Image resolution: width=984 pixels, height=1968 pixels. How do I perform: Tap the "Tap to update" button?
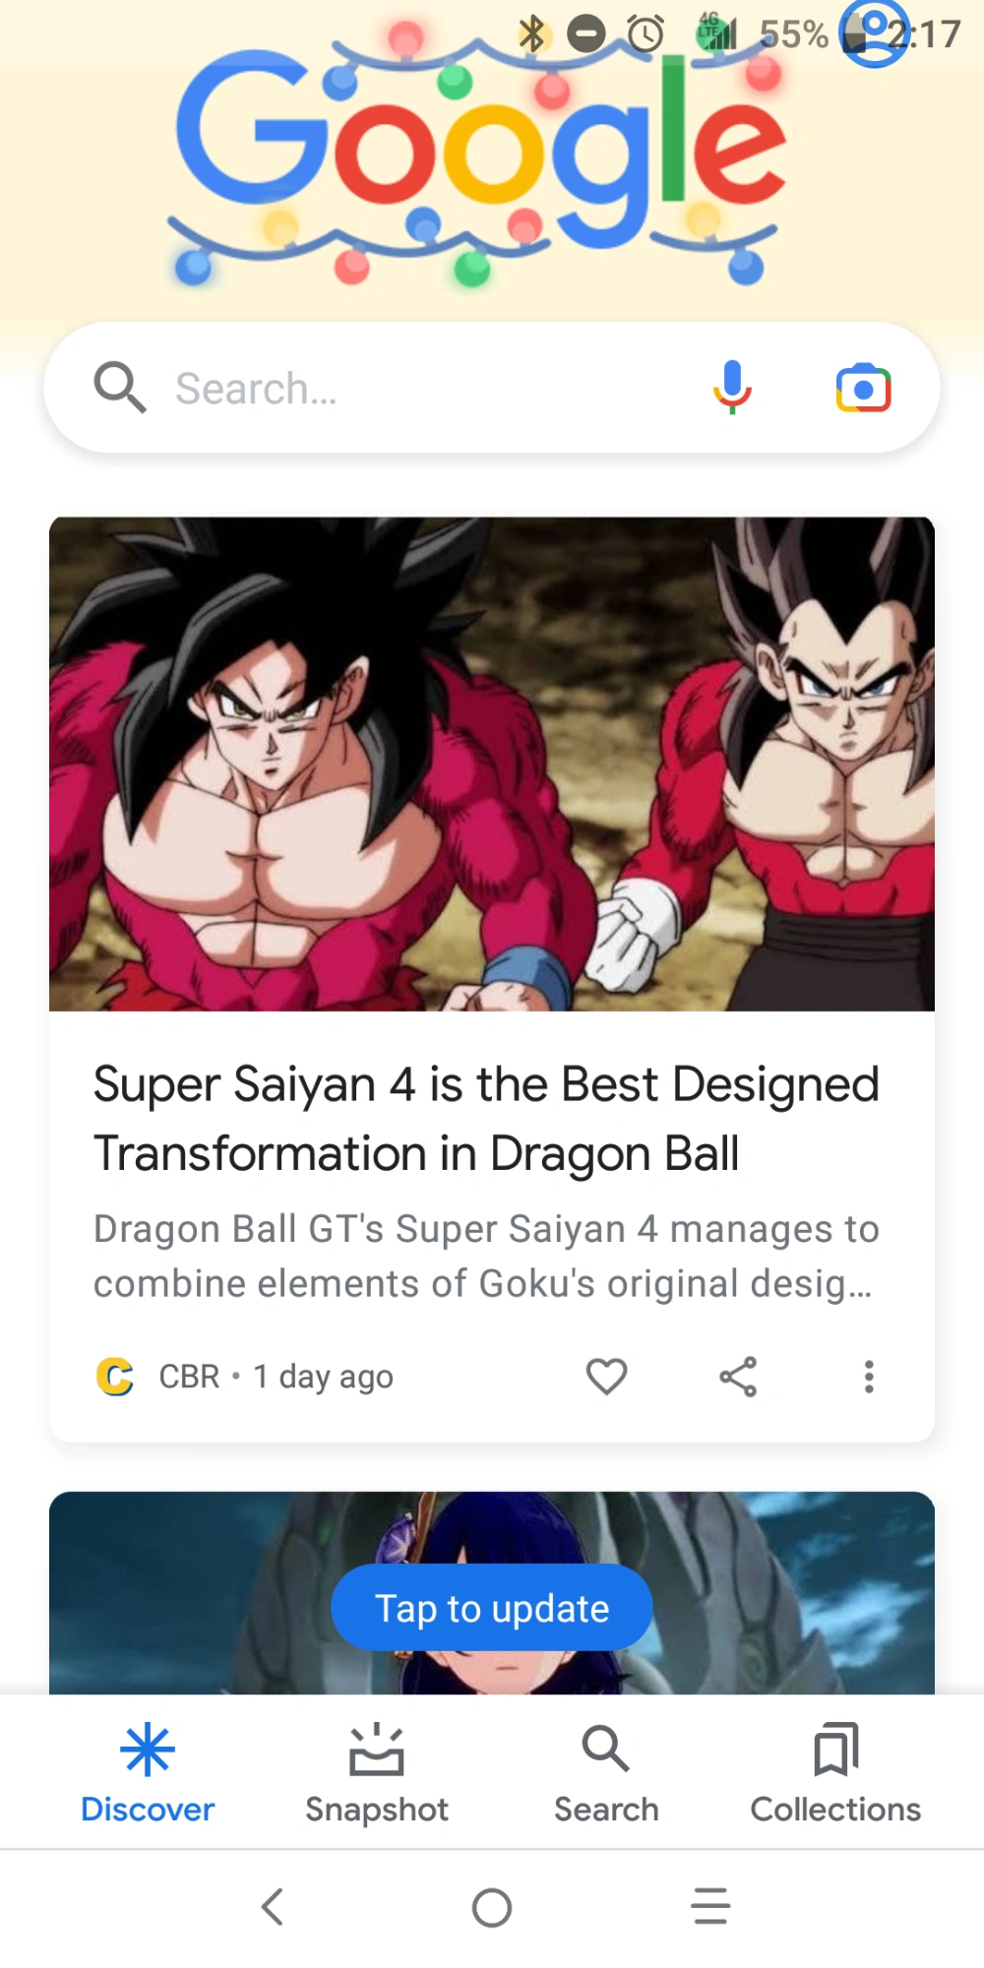[x=492, y=1608]
